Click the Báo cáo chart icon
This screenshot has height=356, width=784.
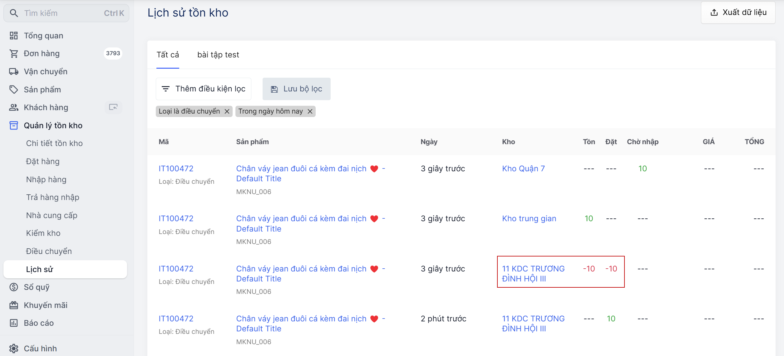click(13, 323)
